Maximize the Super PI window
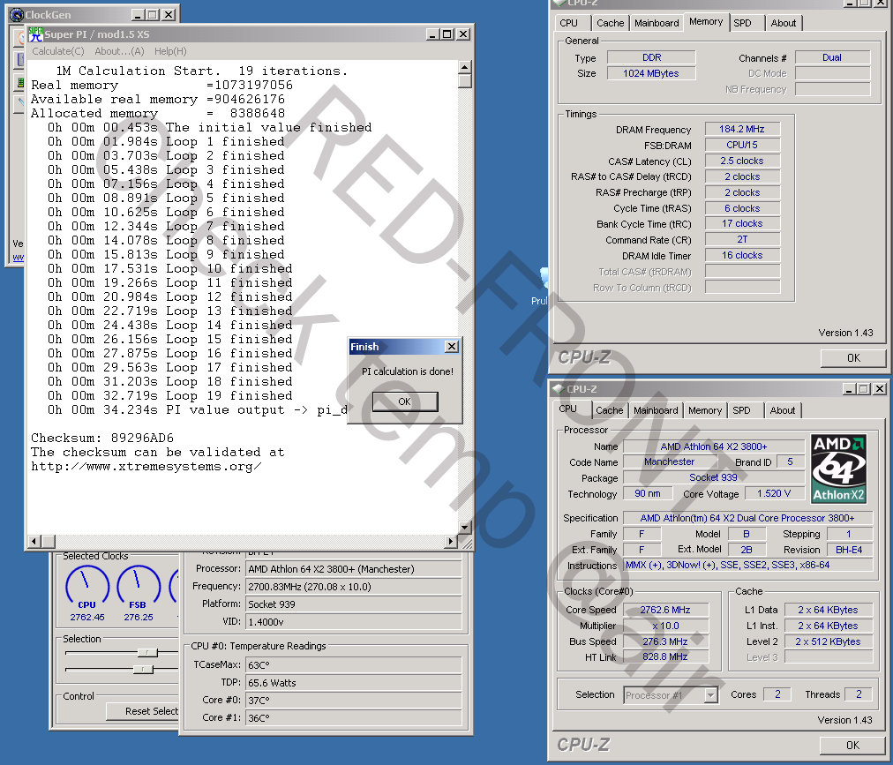Image resolution: width=893 pixels, height=765 pixels. point(447,34)
